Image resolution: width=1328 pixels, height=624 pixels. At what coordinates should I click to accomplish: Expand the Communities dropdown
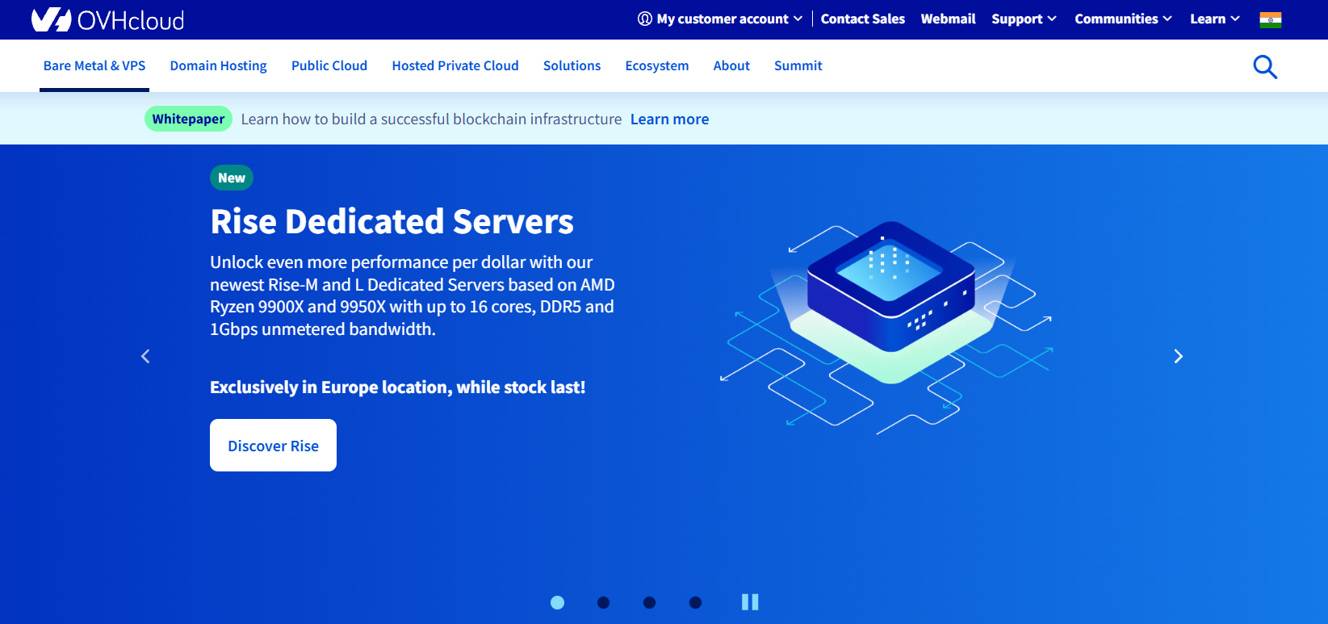(x=1123, y=19)
